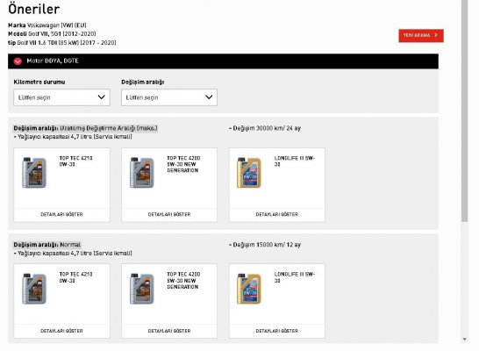
Task: Show details for Longlife III in extended interval
Action: coord(277,214)
